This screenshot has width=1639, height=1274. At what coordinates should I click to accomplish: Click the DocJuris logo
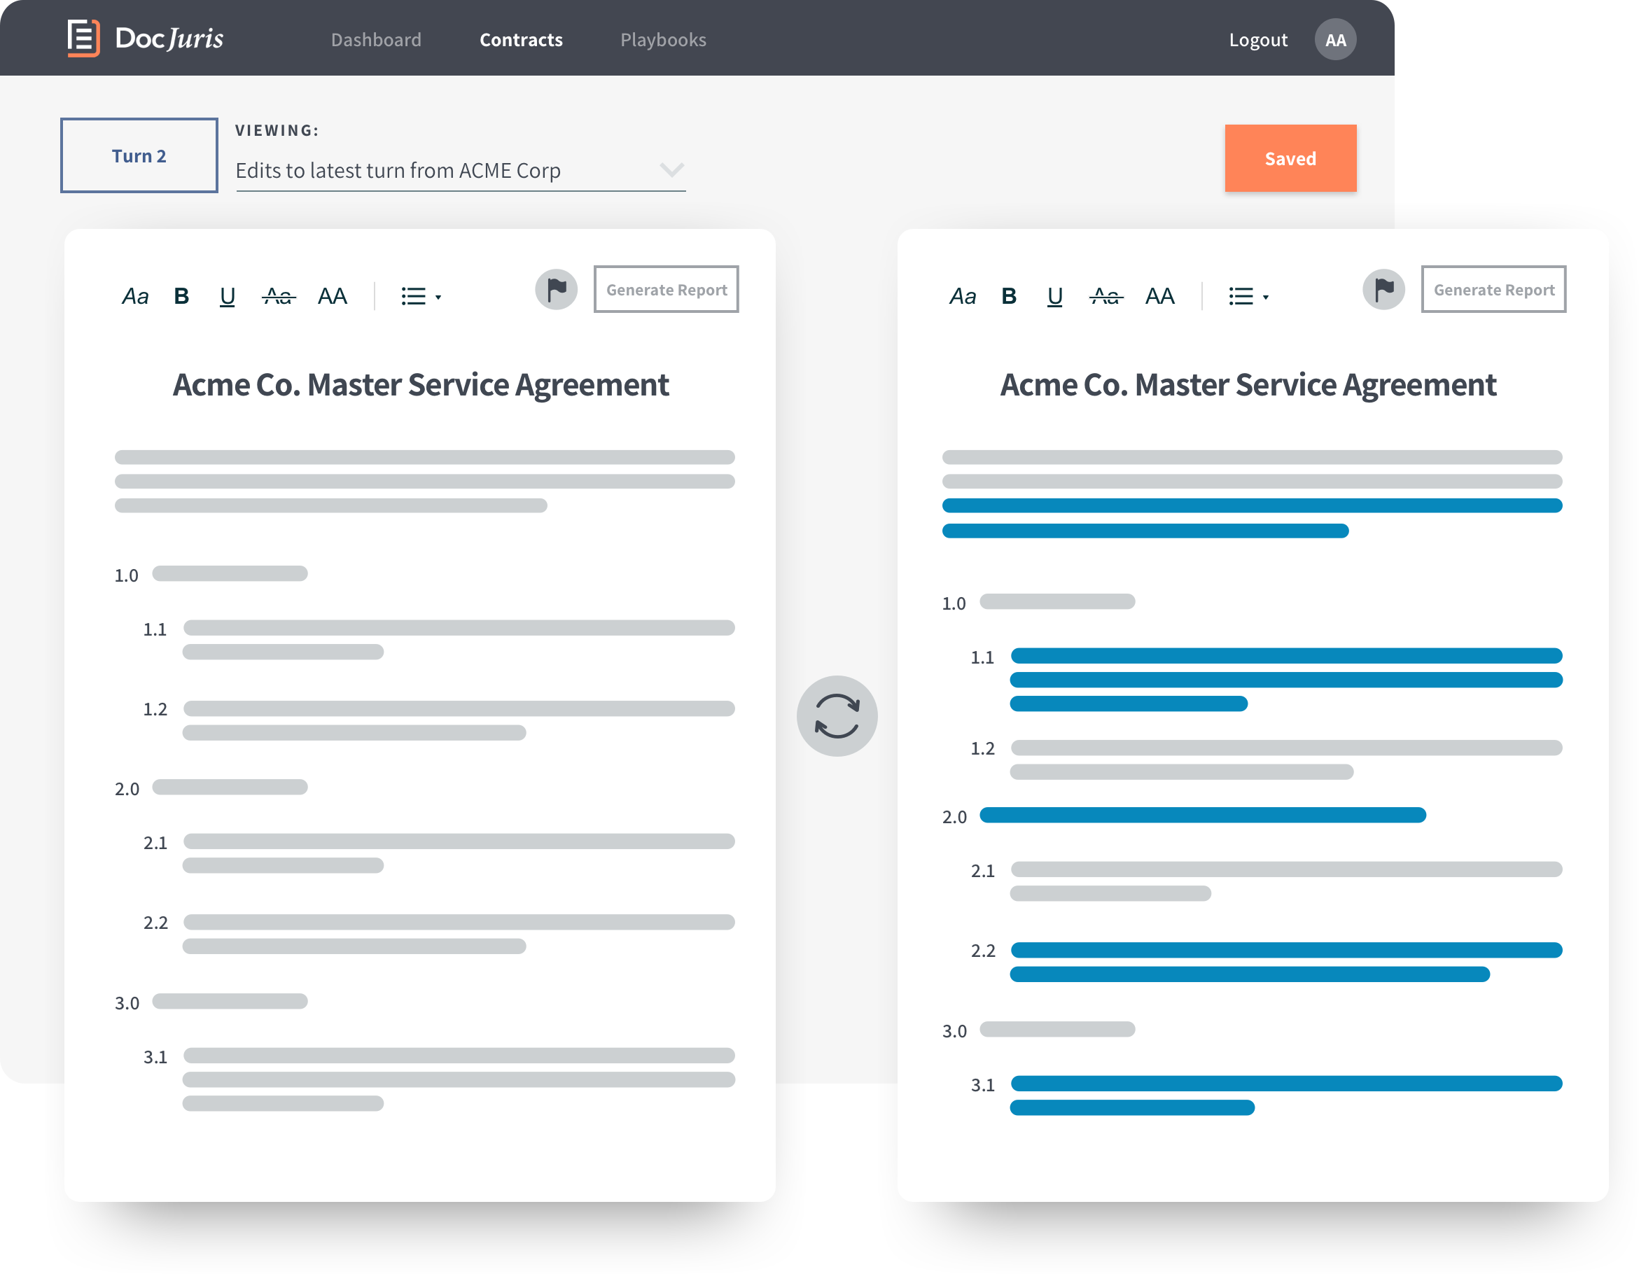pos(145,38)
